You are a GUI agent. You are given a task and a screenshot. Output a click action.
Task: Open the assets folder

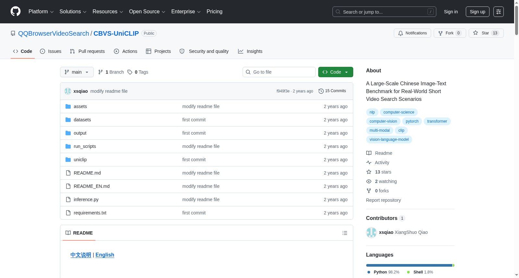[80, 106]
